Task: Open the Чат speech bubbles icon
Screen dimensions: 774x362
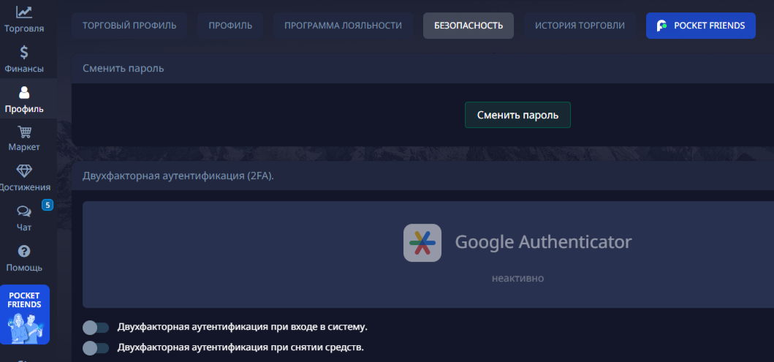Action: coord(24,211)
